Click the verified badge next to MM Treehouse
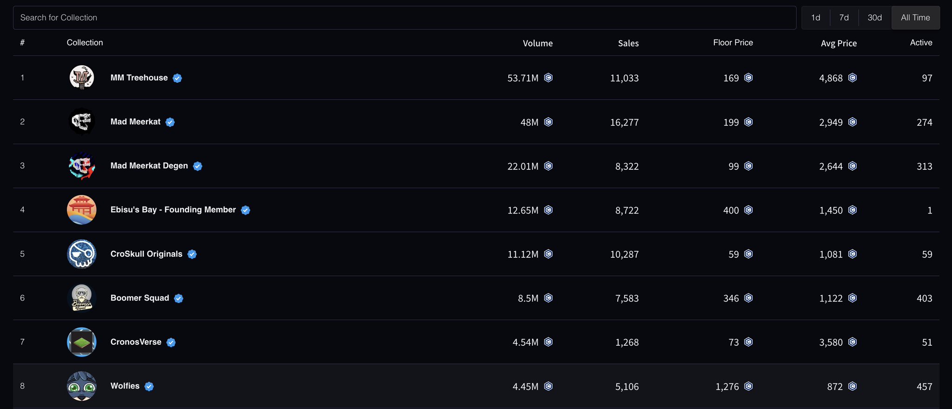Image resolution: width=952 pixels, height=409 pixels. pos(177,78)
